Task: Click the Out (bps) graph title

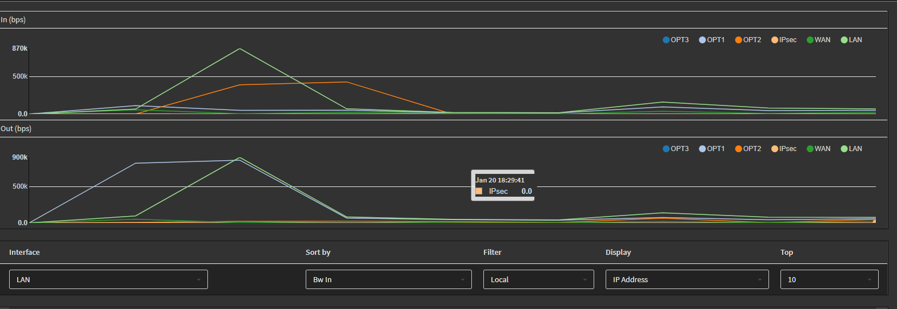Action: click(16, 128)
